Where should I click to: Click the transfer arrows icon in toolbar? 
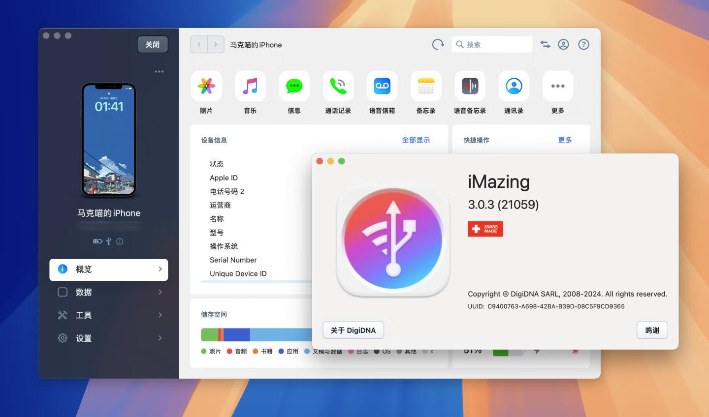tap(545, 44)
